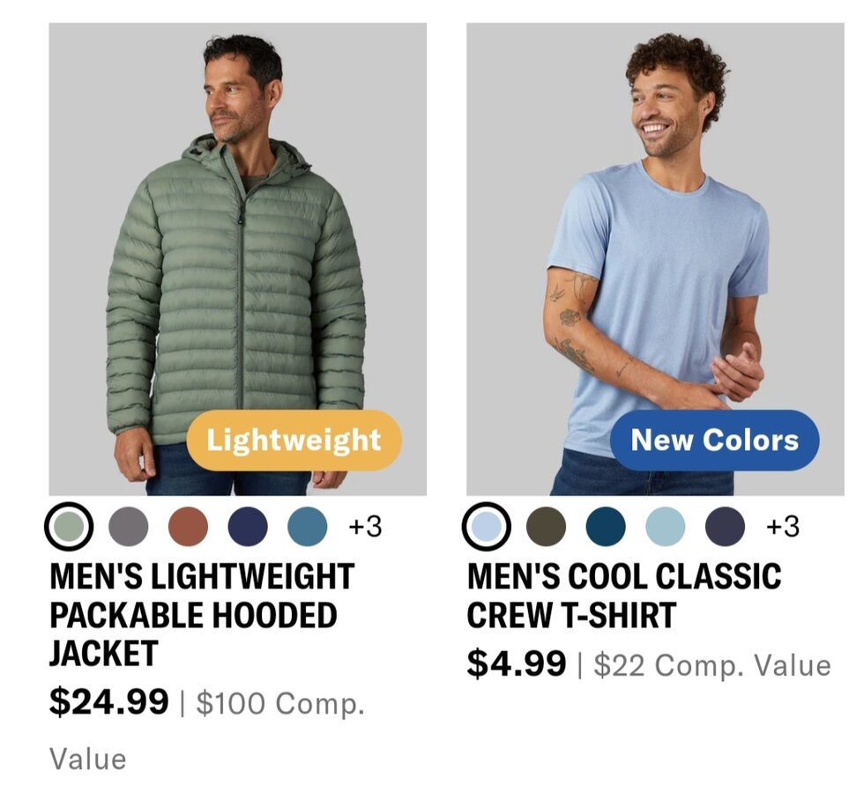The image size is (856, 793).
Task: Click the Lightweight badge on jacket
Action: (294, 440)
